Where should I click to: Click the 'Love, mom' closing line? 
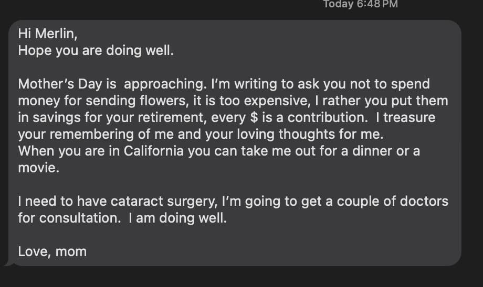pyautogui.click(x=52, y=252)
